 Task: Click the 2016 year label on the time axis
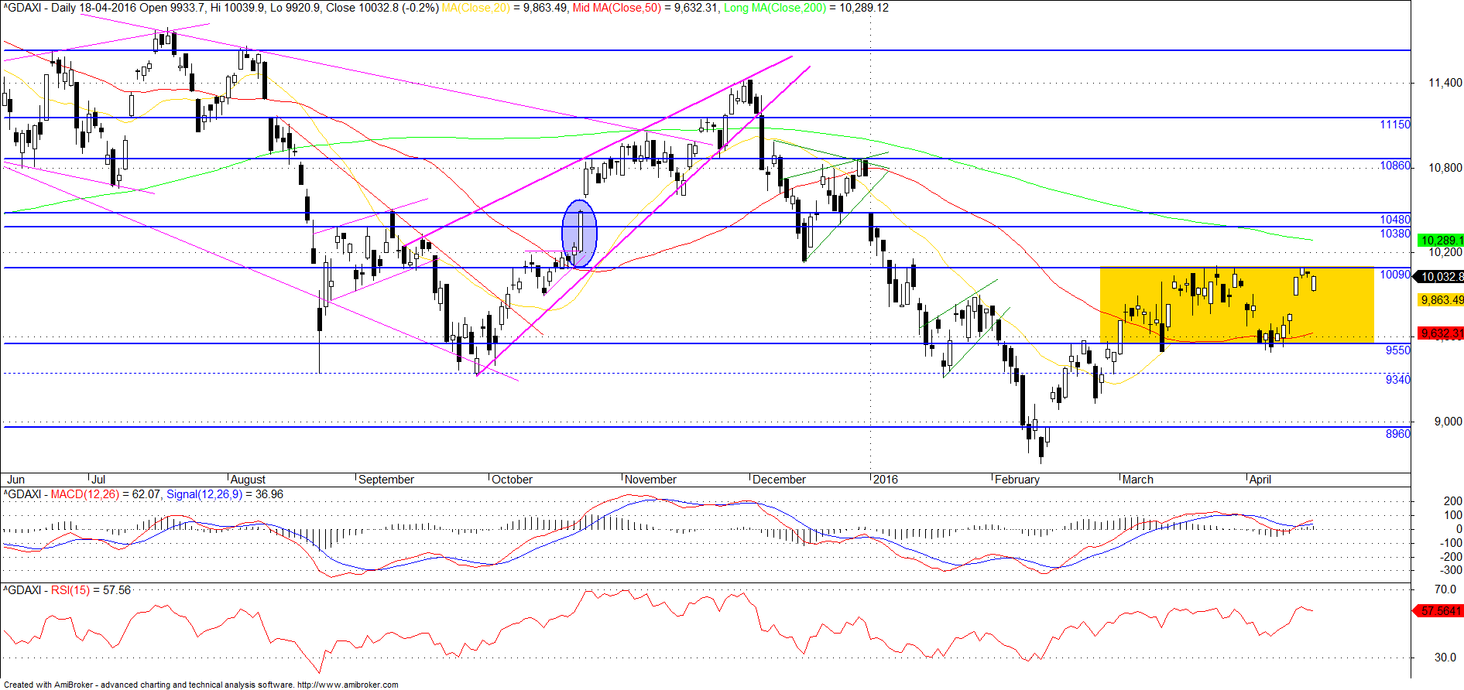pos(886,480)
